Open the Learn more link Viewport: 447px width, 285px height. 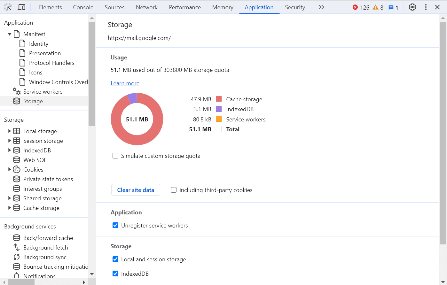pos(125,83)
